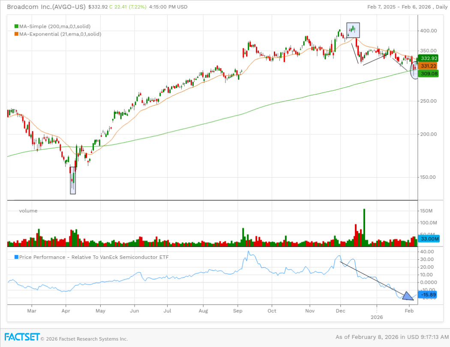
Task: Click the Oct month label on time axis
Action: click(272, 311)
